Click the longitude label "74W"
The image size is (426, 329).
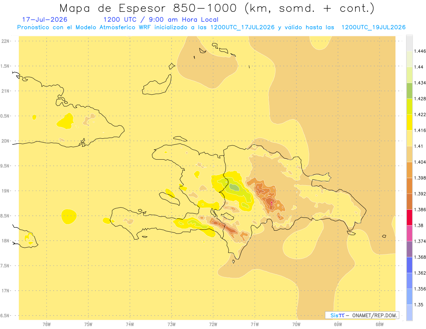pos(130,324)
